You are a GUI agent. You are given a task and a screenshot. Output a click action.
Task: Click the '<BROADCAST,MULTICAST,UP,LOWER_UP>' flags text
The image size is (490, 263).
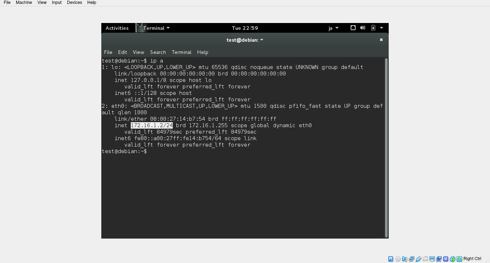[184, 106]
